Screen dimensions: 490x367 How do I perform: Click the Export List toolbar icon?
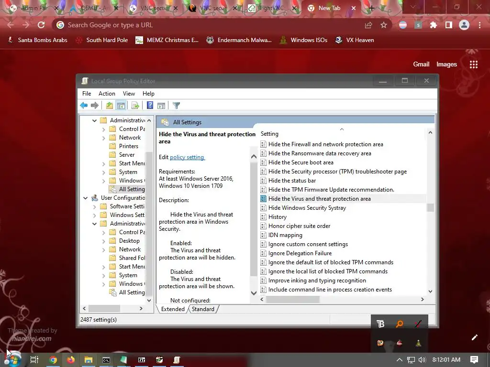(135, 106)
